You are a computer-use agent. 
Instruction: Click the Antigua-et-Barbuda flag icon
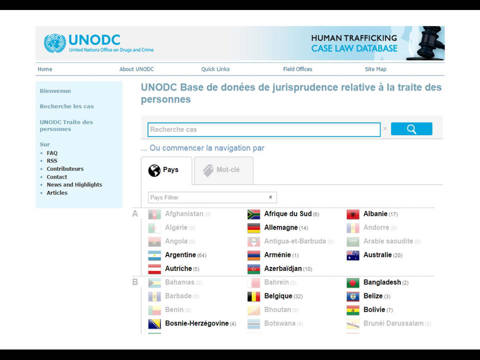point(254,242)
